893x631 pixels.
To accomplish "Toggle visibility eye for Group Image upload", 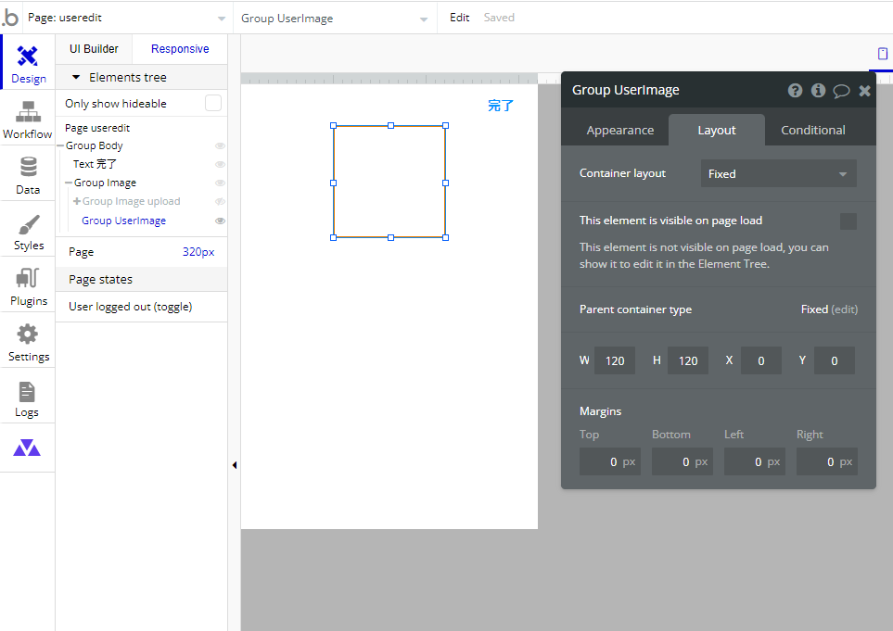I will 220,201.
